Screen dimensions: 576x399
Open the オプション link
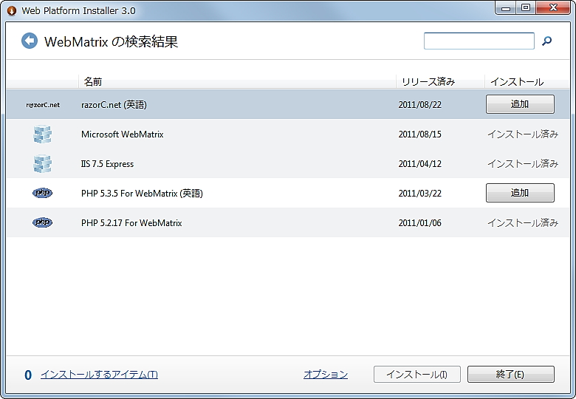point(326,375)
